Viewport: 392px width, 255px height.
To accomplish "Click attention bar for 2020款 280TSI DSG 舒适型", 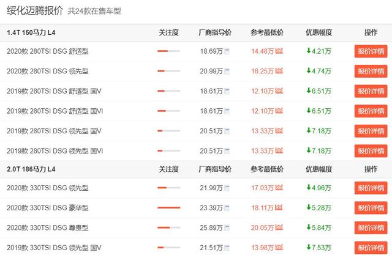I will click(x=169, y=51).
